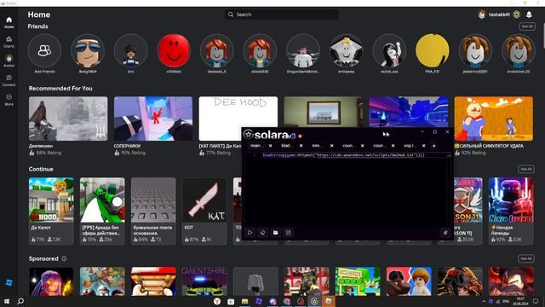The width and height of the screenshot is (545, 307).
Task: Open file with Solara folder icon
Action: (x=276, y=233)
